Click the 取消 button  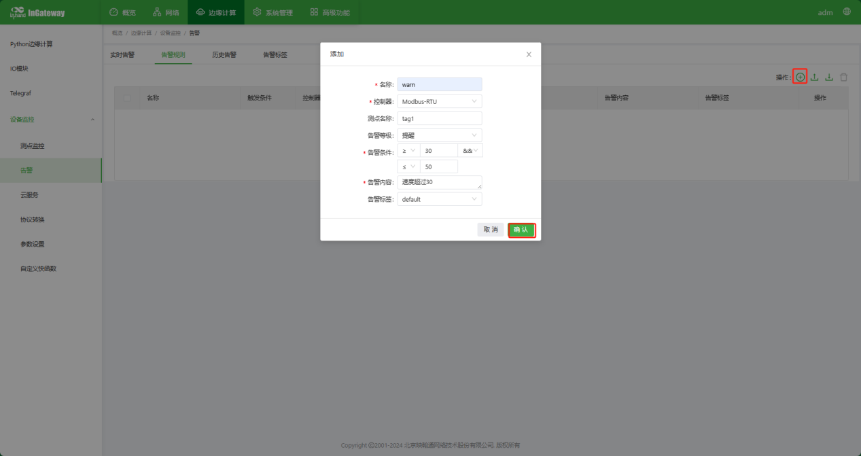[491, 230]
